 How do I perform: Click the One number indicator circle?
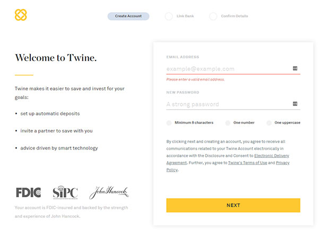tap(228, 123)
